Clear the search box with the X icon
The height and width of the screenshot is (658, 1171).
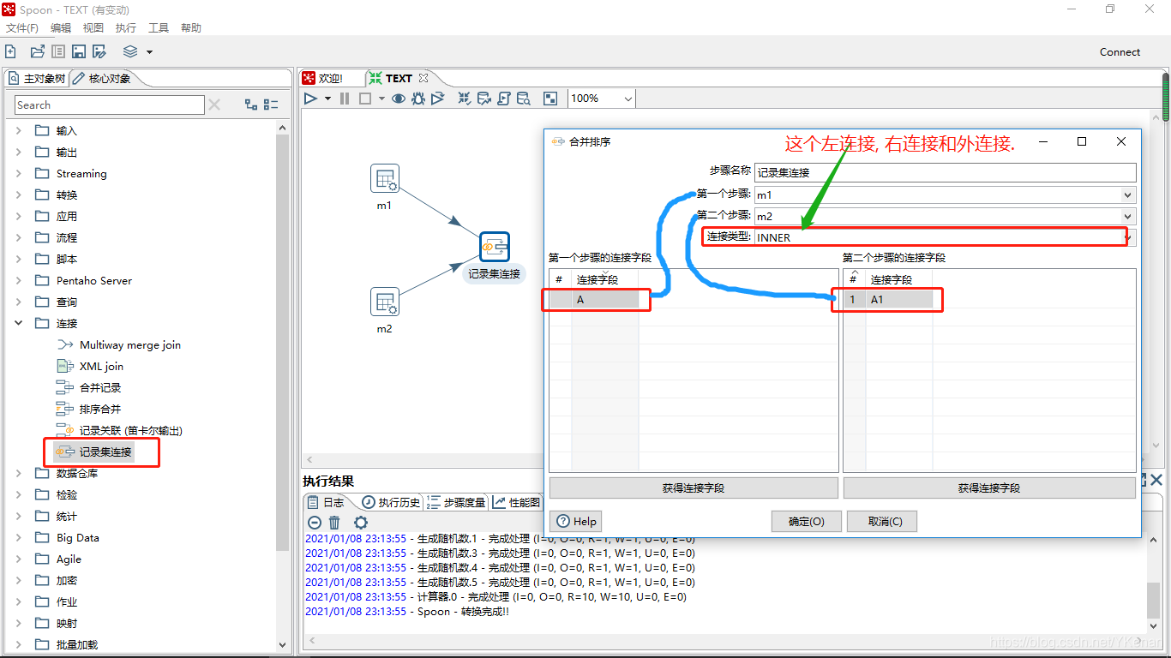click(x=214, y=105)
